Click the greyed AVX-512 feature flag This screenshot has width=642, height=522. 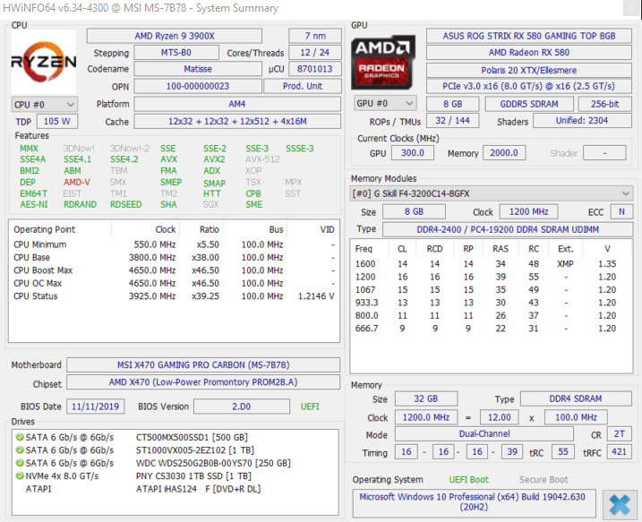coord(262,159)
